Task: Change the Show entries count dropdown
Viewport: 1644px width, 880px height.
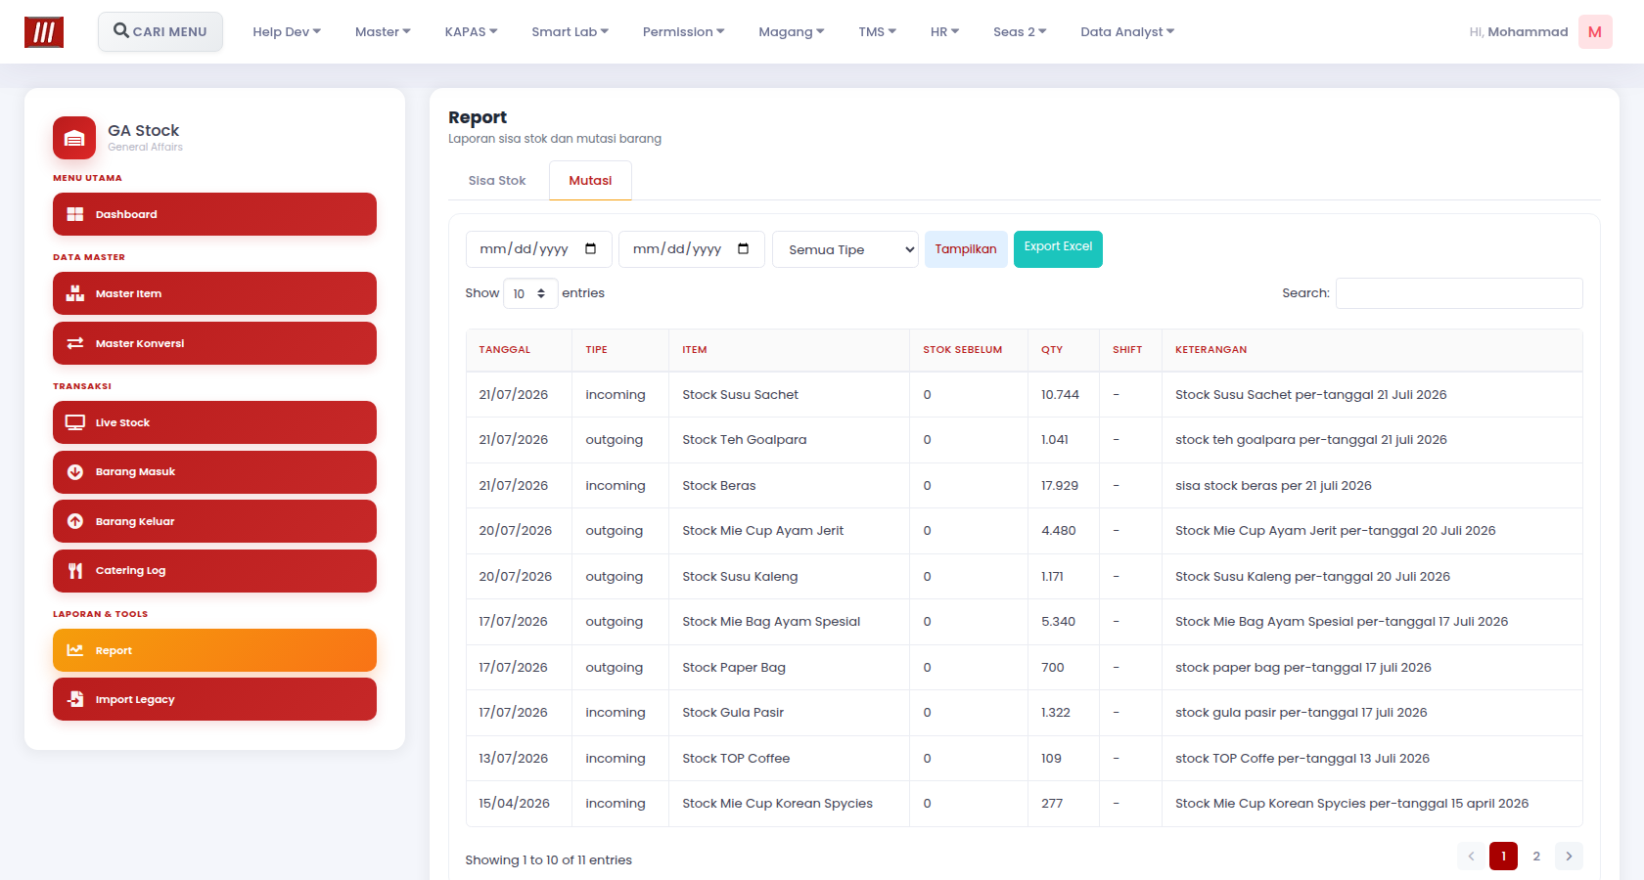Action: click(x=530, y=293)
